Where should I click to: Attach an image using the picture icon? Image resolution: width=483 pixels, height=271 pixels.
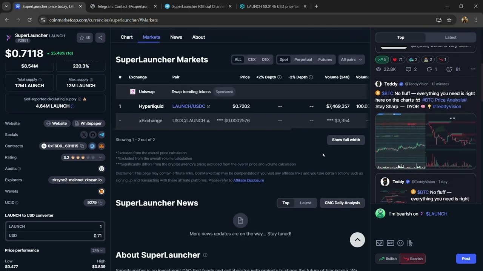[380, 243]
